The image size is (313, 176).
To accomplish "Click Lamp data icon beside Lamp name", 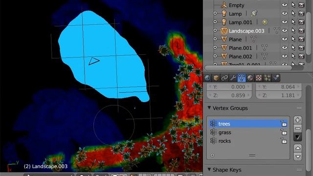I will 254,13.
